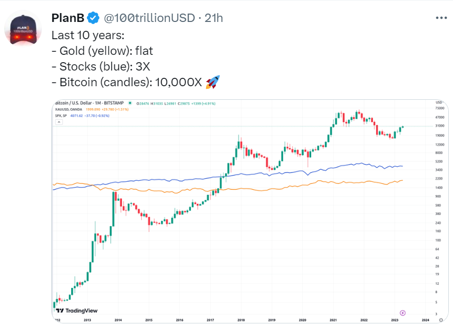Select the SPX, SP legend entry
The width and height of the screenshot is (453, 325).
tap(61, 115)
